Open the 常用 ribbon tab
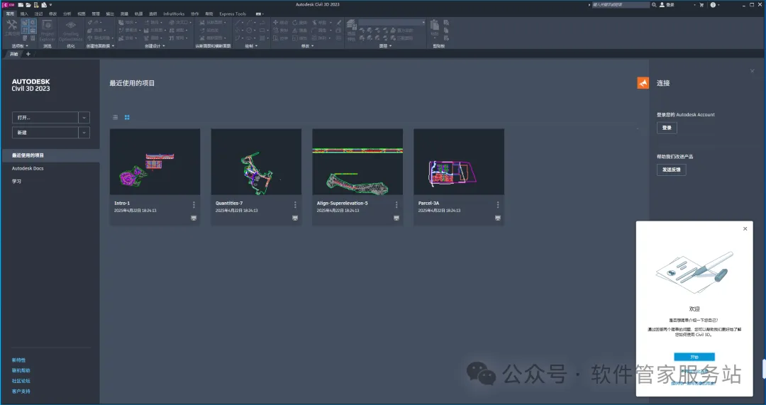Screen dimensions: 766x405 click(x=10, y=13)
